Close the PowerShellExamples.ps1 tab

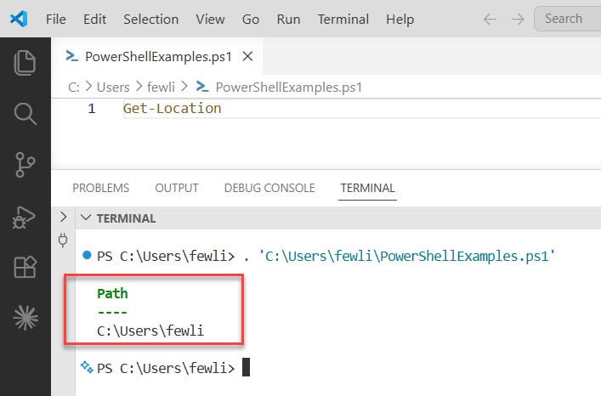247,56
